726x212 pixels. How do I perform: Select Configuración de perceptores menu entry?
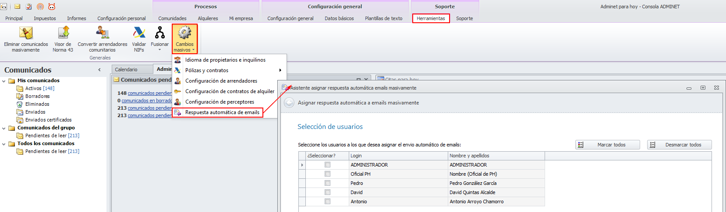click(220, 102)
